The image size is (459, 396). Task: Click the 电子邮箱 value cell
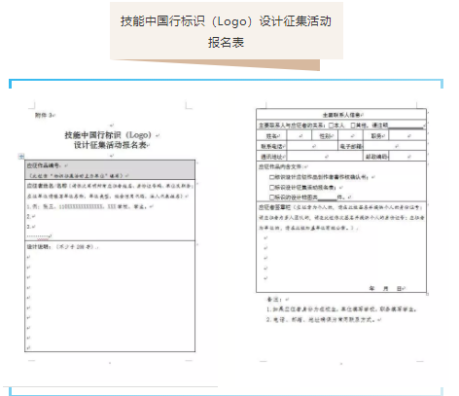pyautogui.click(x=394, y=146)
